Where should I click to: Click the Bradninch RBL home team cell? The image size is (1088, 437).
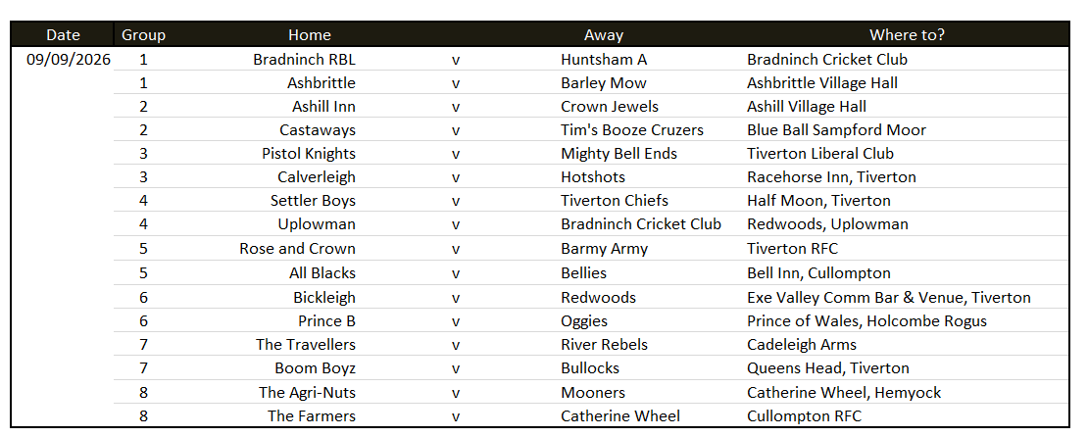(x=304, y=60)
